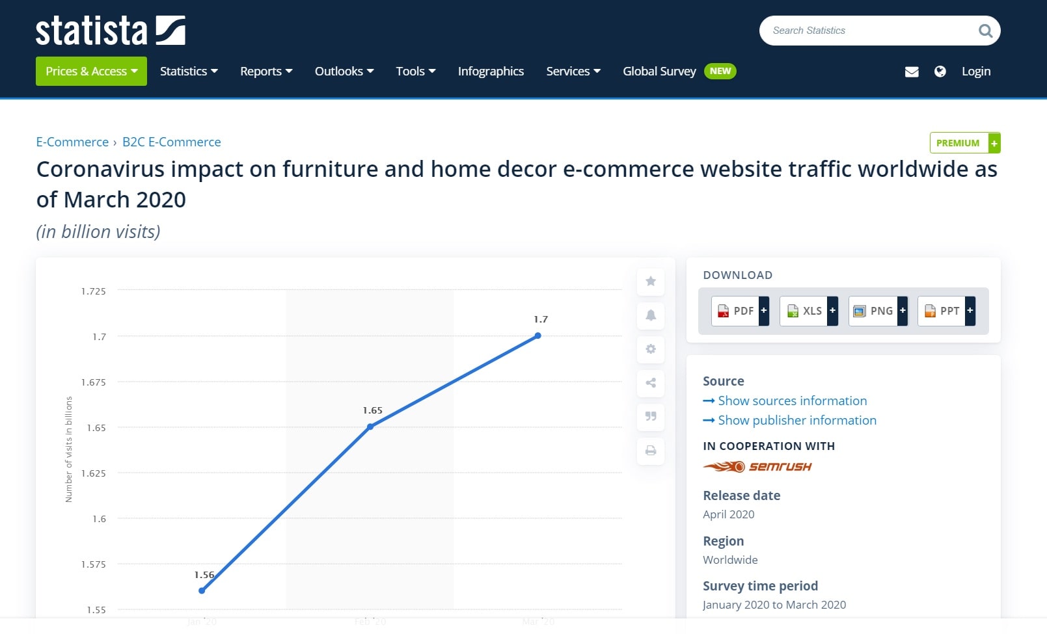Click the Login link
This screenshot has width=1047, height=634.
[x=975, y=71]
